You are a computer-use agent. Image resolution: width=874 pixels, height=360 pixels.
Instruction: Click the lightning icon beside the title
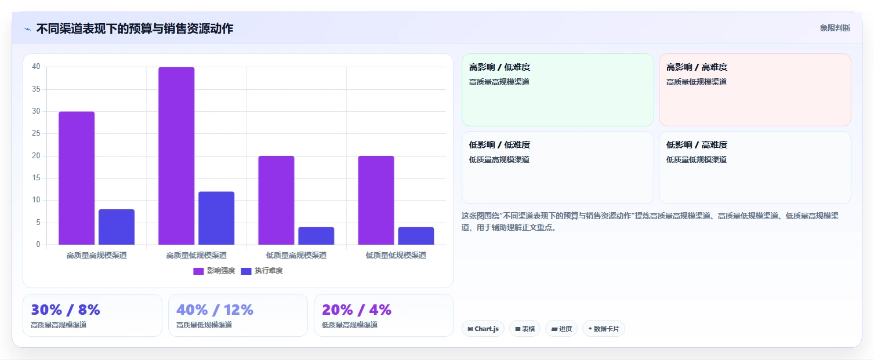coord(27,29)
